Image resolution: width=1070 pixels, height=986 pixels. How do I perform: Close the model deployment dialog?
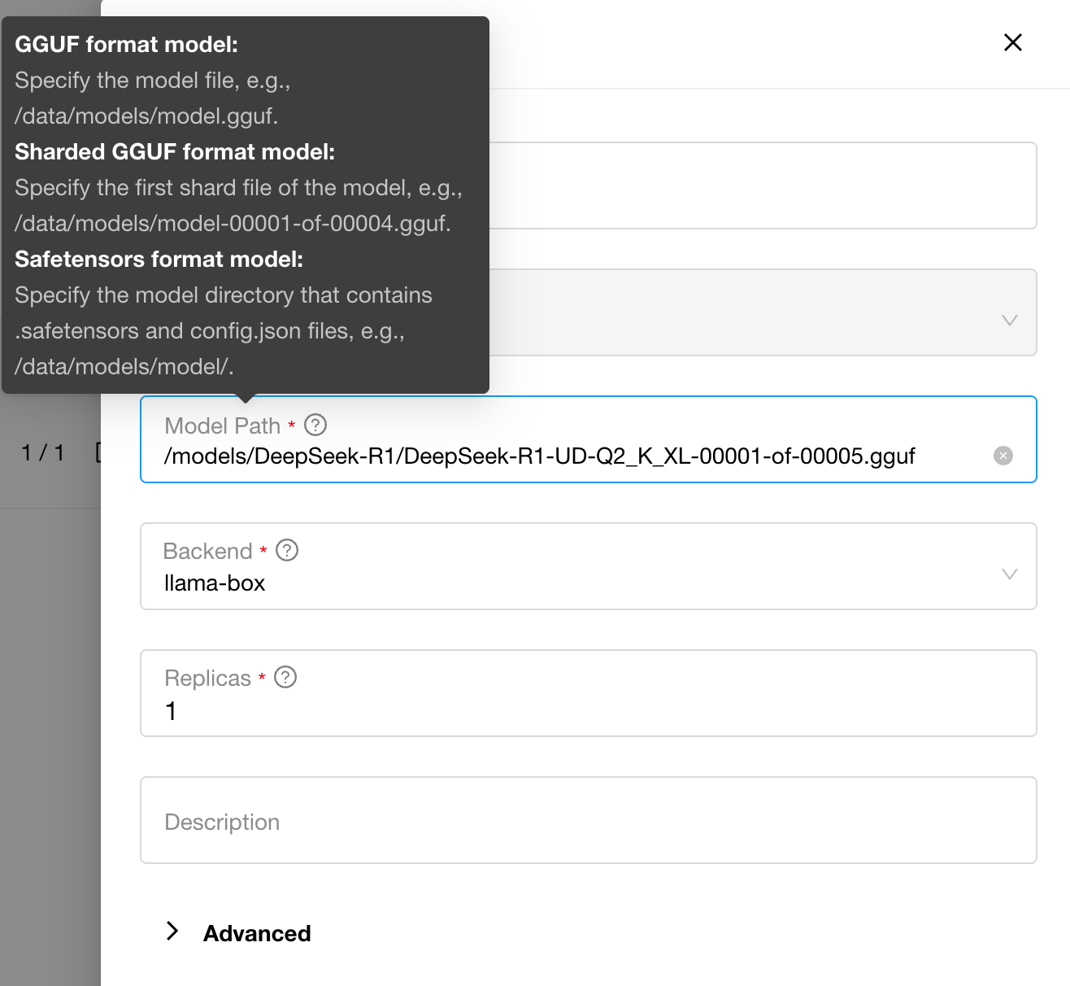coord(1012,42)
